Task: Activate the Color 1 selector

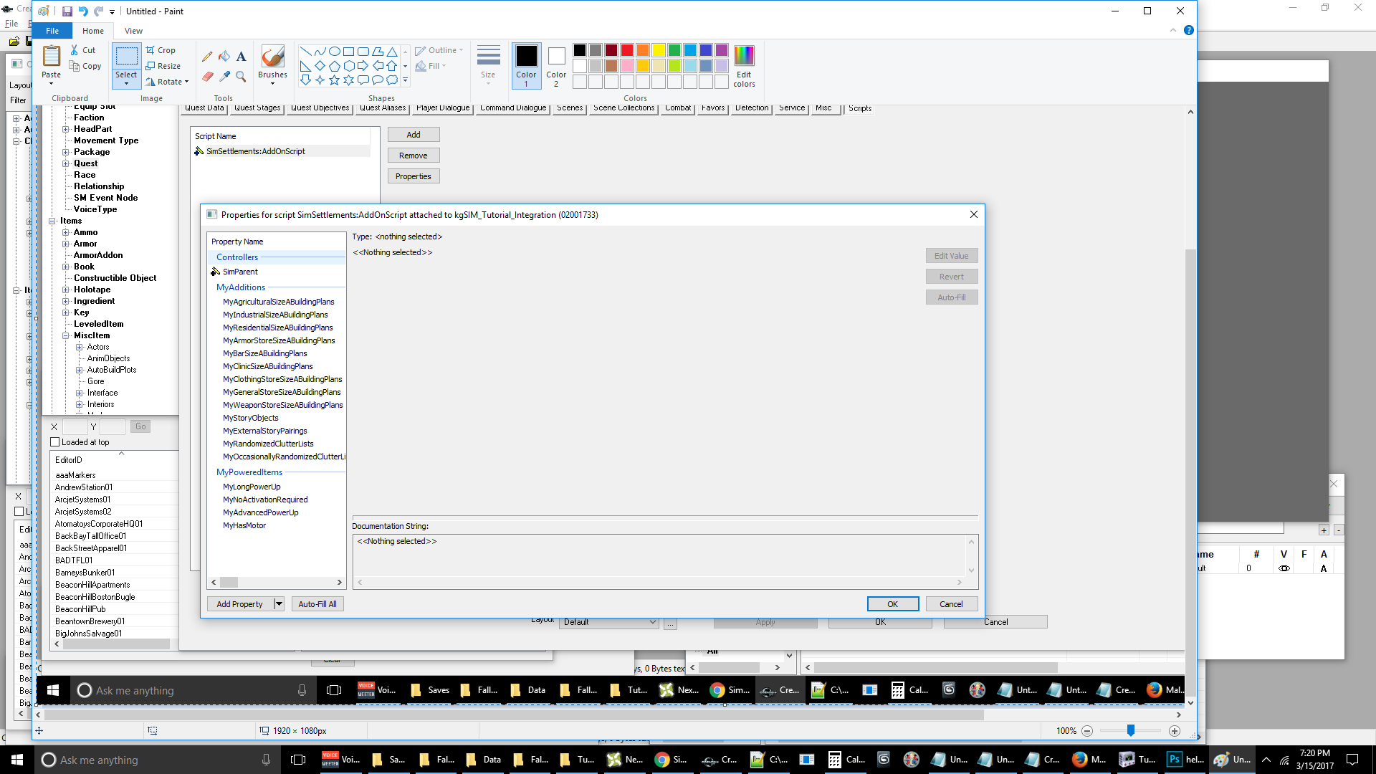Action: 526,66
